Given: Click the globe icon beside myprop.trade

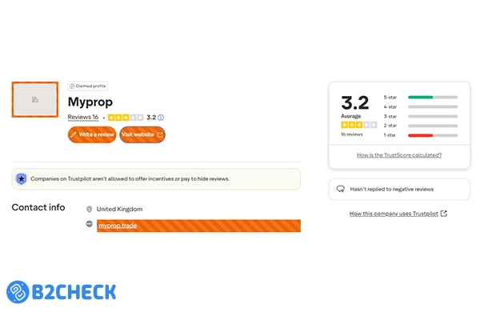Looking at the screenshot, I should tap(90, 226).
